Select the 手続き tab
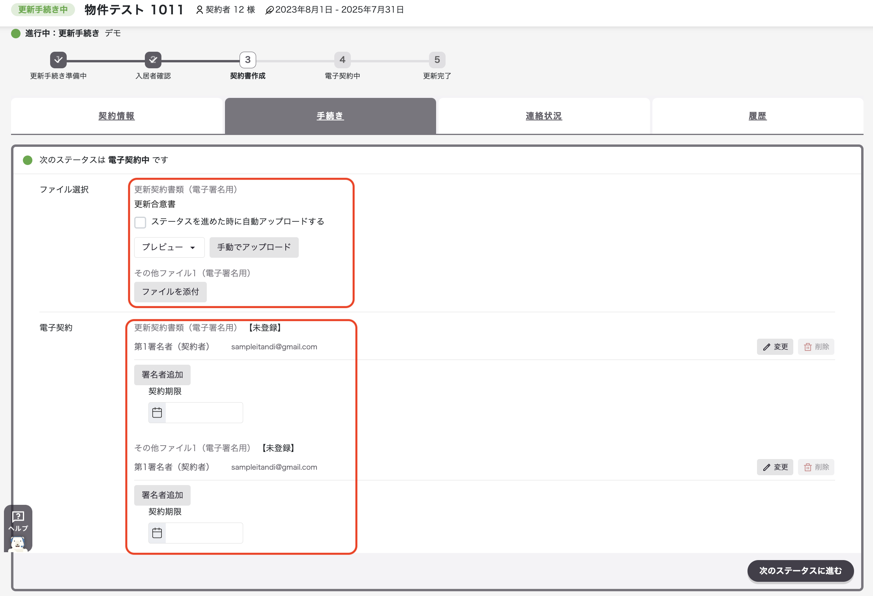The width and height of the screenshot is (873, 596). pyautogui.click(x=330, y=116)
